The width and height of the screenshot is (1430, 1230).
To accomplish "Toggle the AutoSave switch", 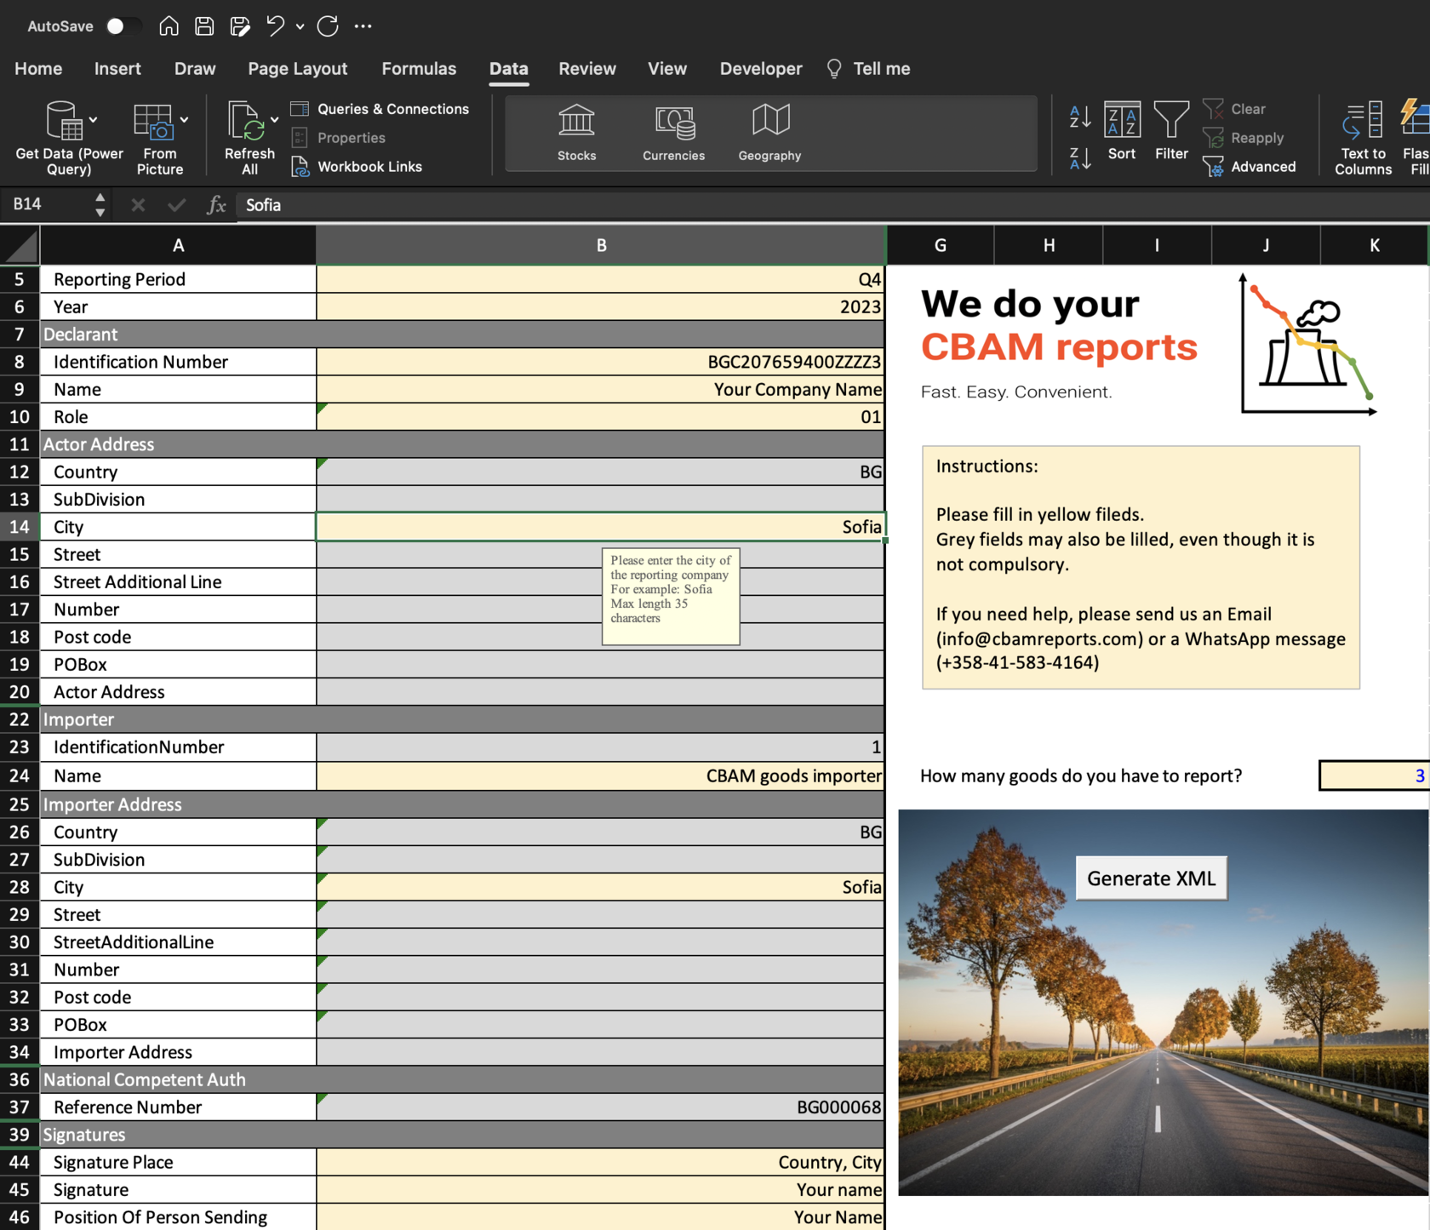I will (x=123, y=26).
